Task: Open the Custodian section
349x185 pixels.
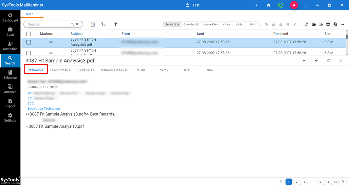Action: (x=10, y=46)
